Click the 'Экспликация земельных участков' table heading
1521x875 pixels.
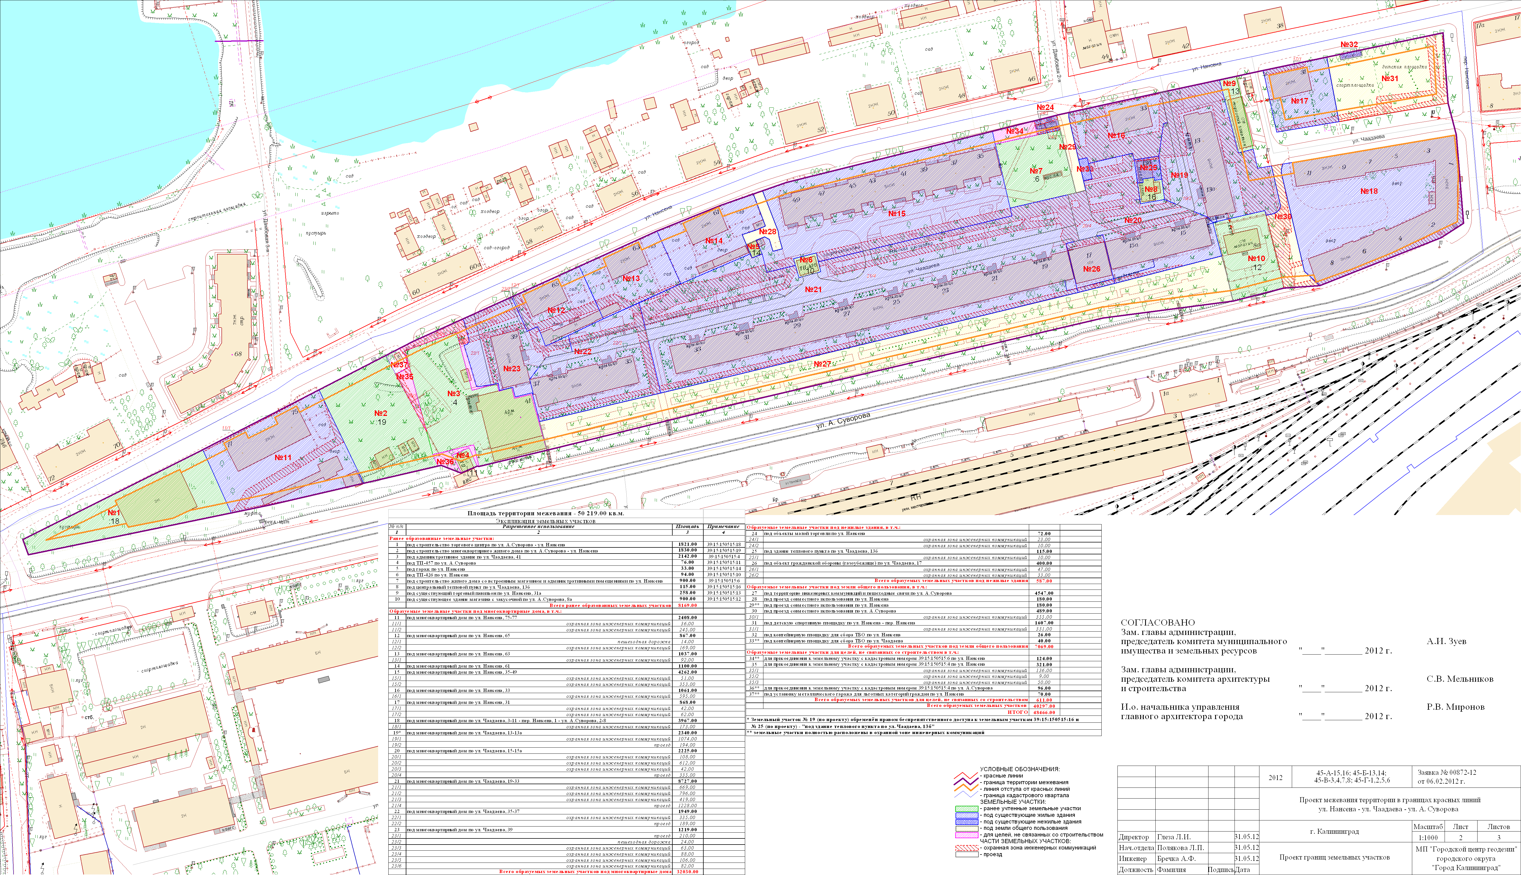coord(546,521)
